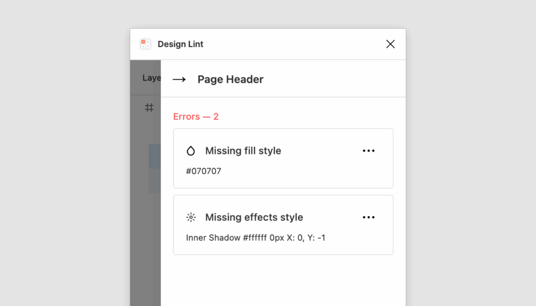Select the highlighted layer row in dimmed sidebar

pyautogui.click(x=154, y=156)
